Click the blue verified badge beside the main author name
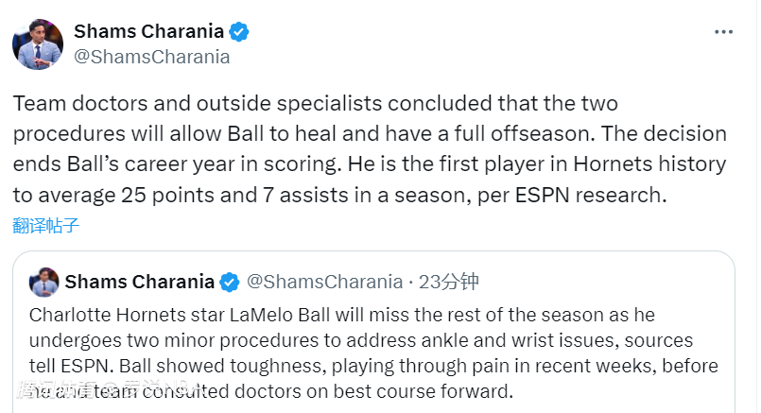Screen dimensions: 761x413 (x=239, y=31)
